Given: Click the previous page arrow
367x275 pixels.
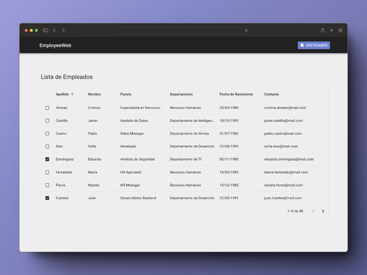Looking at the screenshot, I should (313, 211).
